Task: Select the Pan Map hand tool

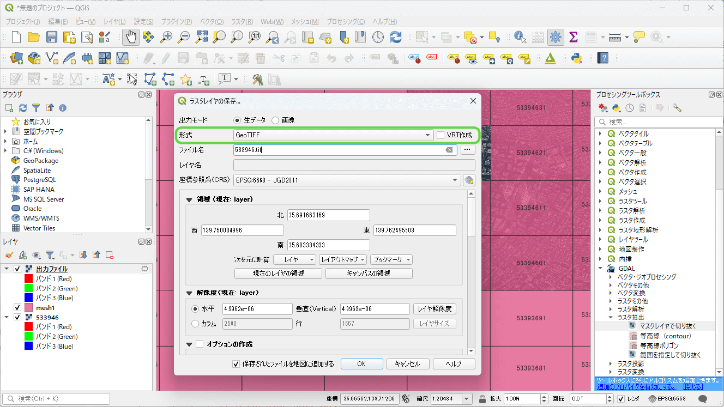Action: point(130,37)
